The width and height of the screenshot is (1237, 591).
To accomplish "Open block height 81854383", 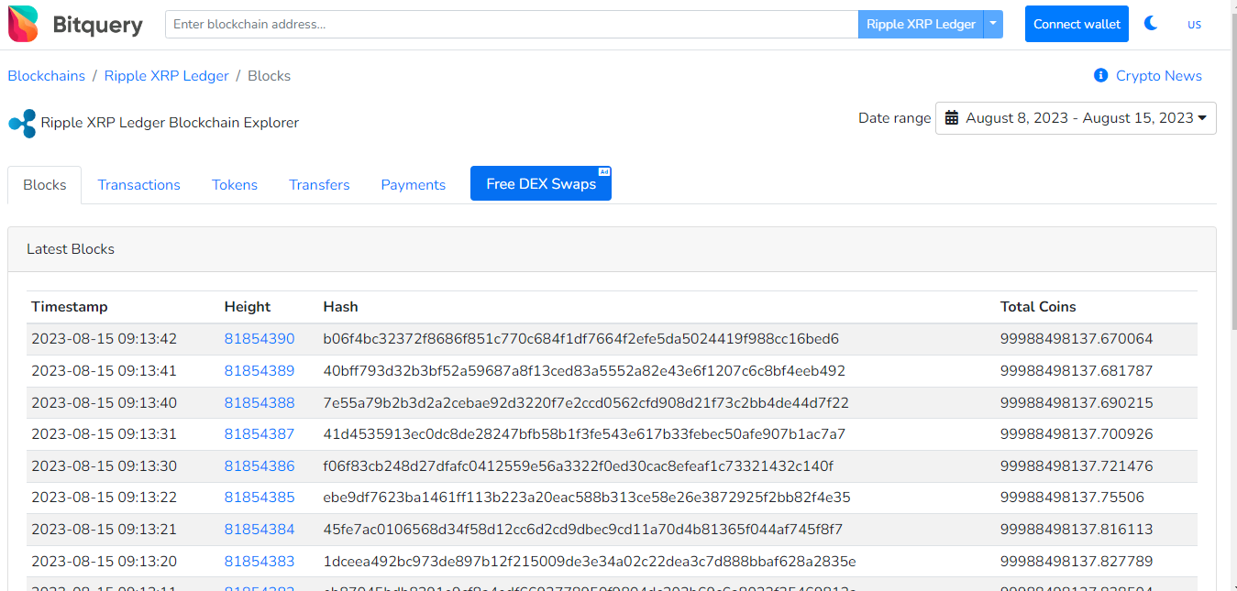I will (x=260, y=561).
